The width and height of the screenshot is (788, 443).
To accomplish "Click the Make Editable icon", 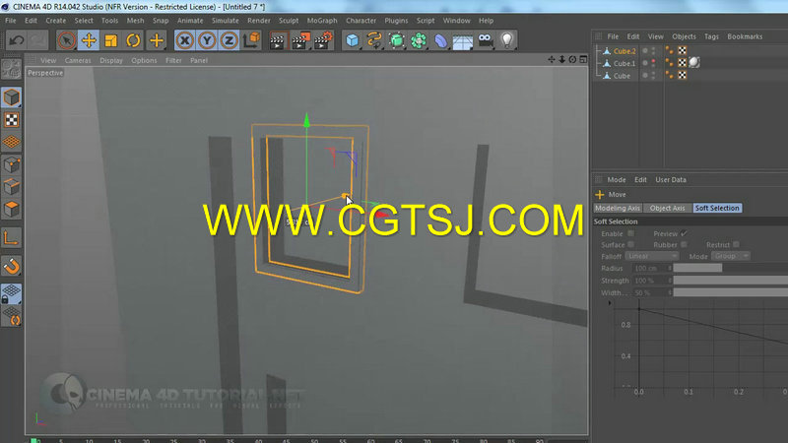I will 11,69.
